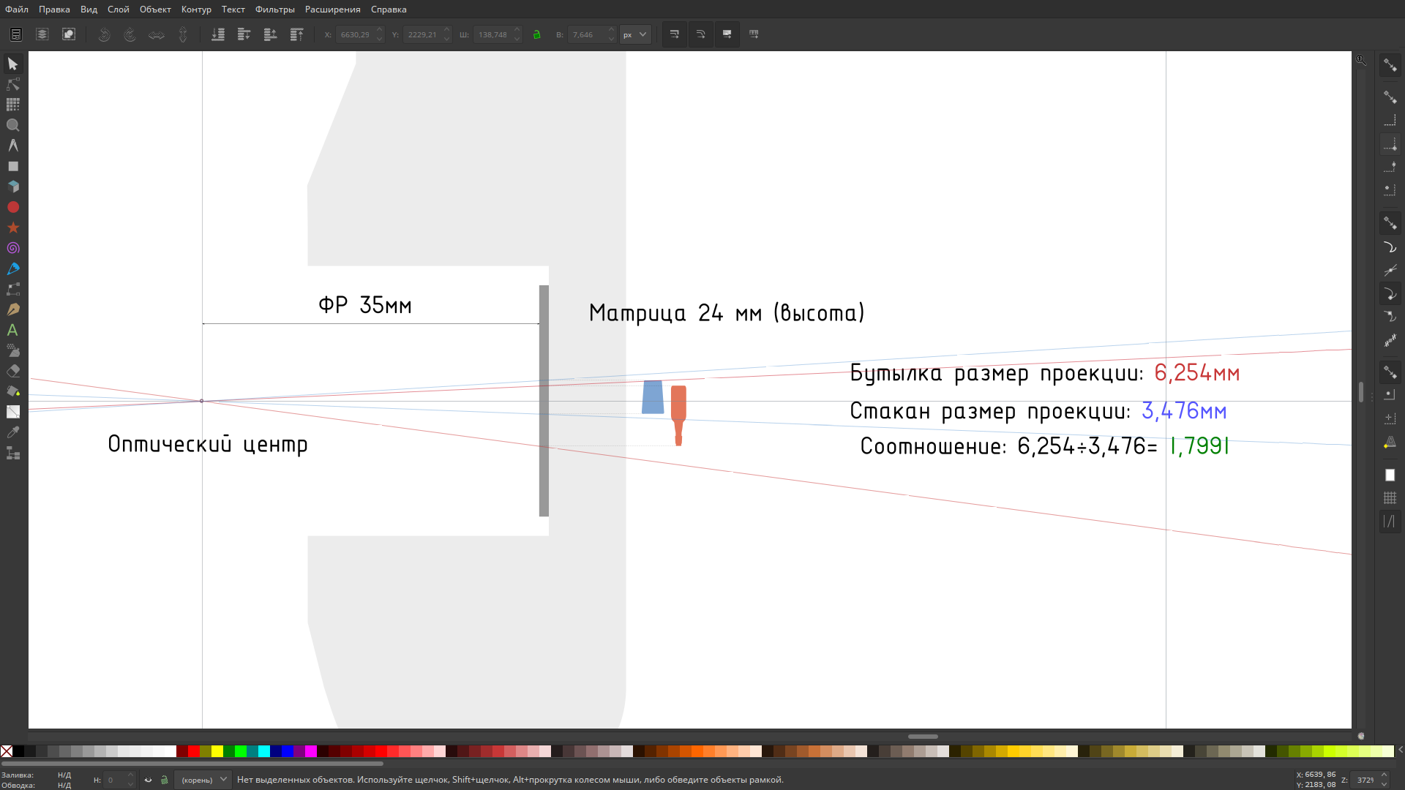Image resolution: width=1405 pixels, height=790 pixels.
Task: Open the Фильтры menu
Action: click(x=274, y=10)
